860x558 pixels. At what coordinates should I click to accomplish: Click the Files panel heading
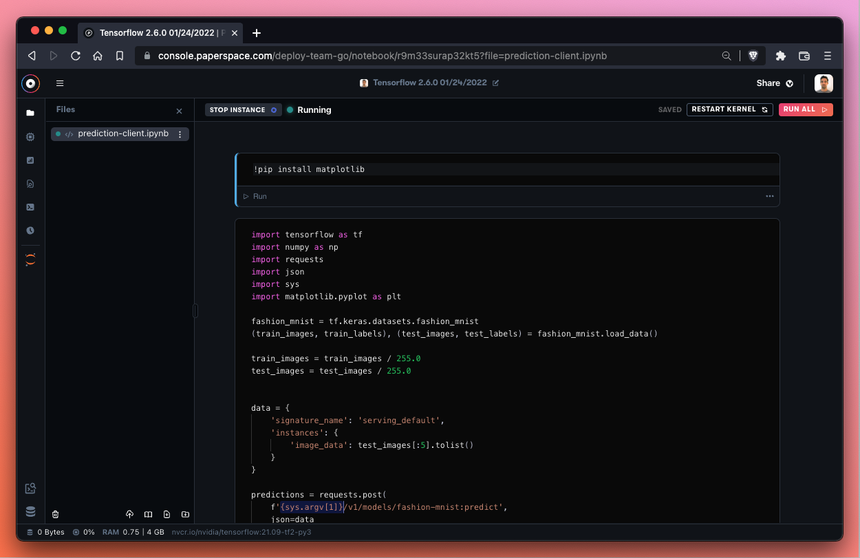coord(66,109)
